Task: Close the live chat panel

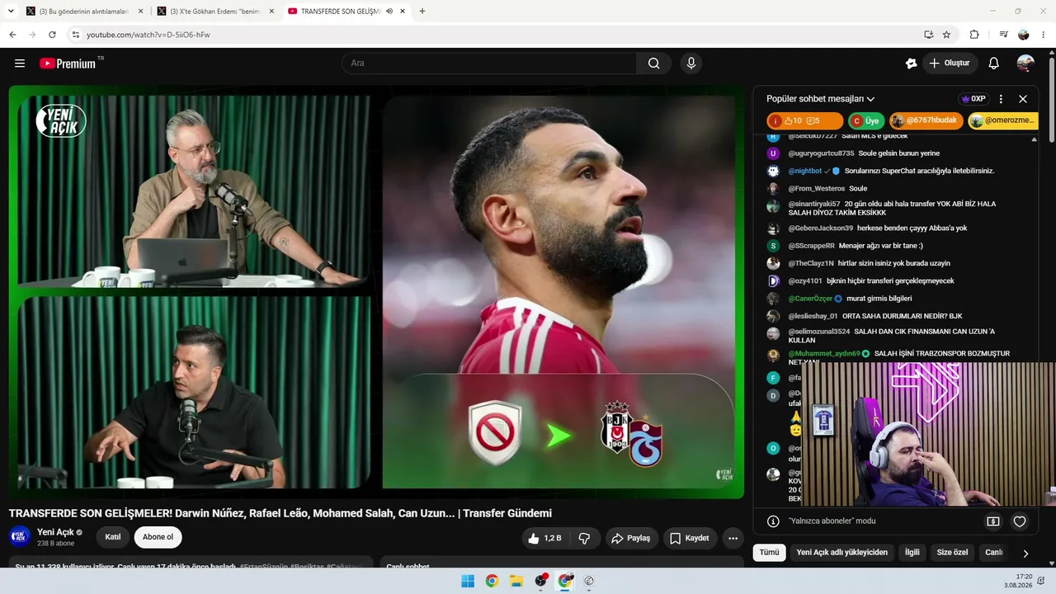Action: tap(1023, 99)
